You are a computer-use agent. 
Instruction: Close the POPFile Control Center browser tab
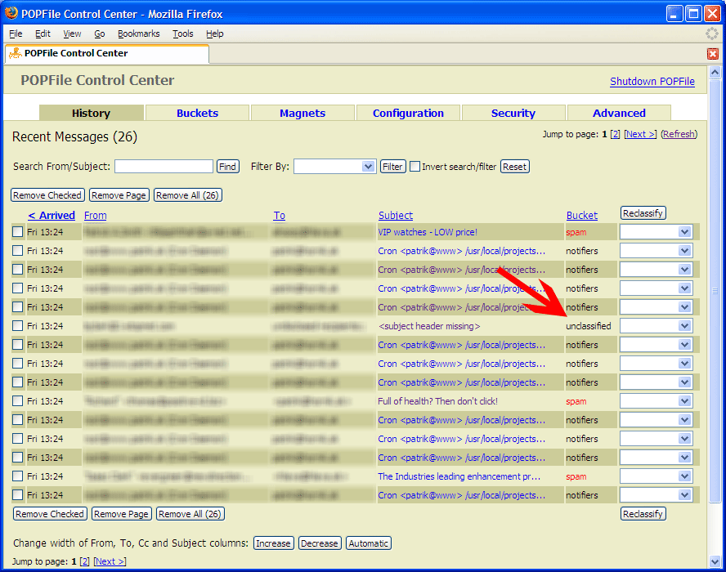point(713,54)
